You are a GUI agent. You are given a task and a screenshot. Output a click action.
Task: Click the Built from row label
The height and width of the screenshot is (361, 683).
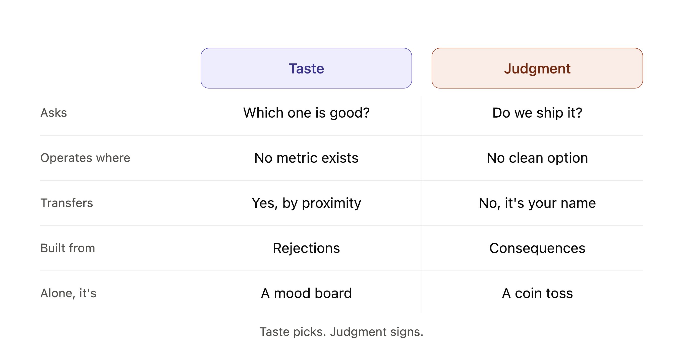[x=68, y=248]
